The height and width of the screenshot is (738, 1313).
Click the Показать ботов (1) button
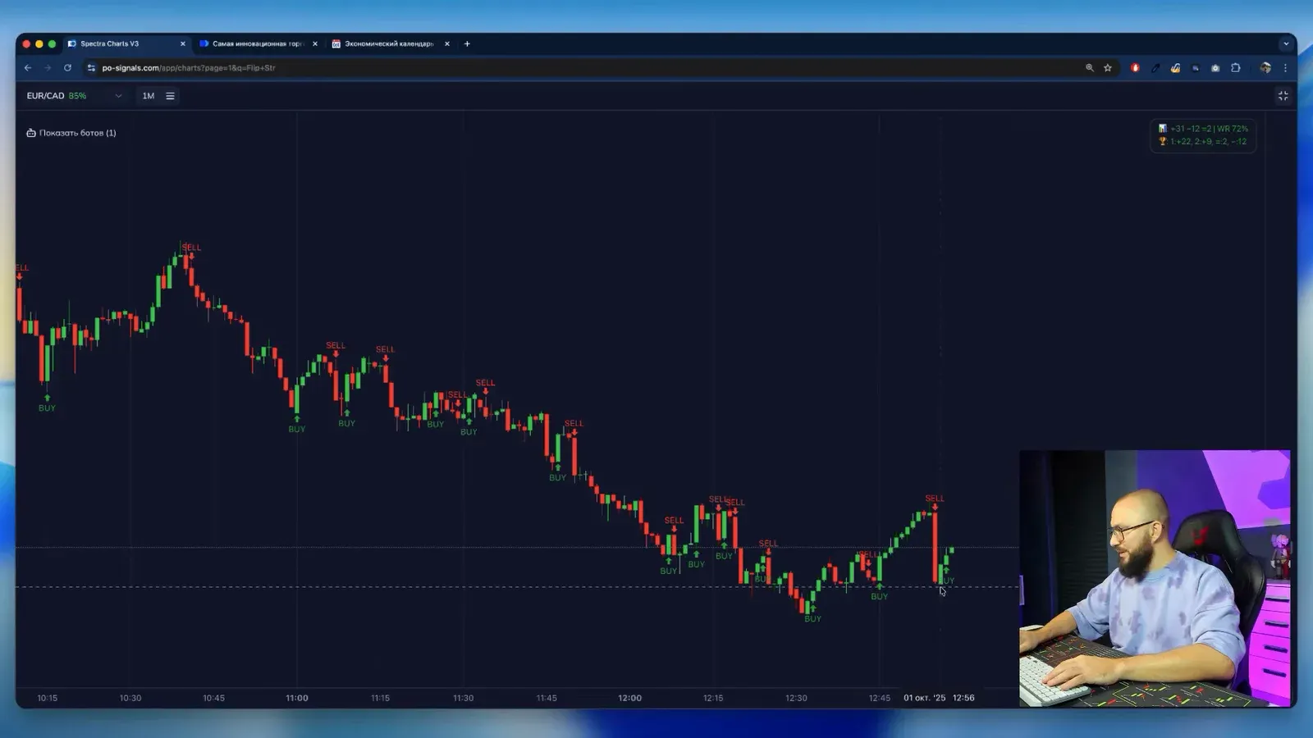pos(71,133)
